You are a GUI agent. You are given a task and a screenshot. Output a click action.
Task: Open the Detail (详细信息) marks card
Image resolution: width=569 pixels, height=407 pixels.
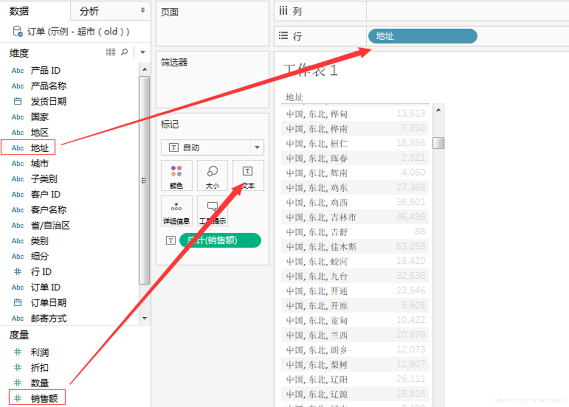point(176,211)
